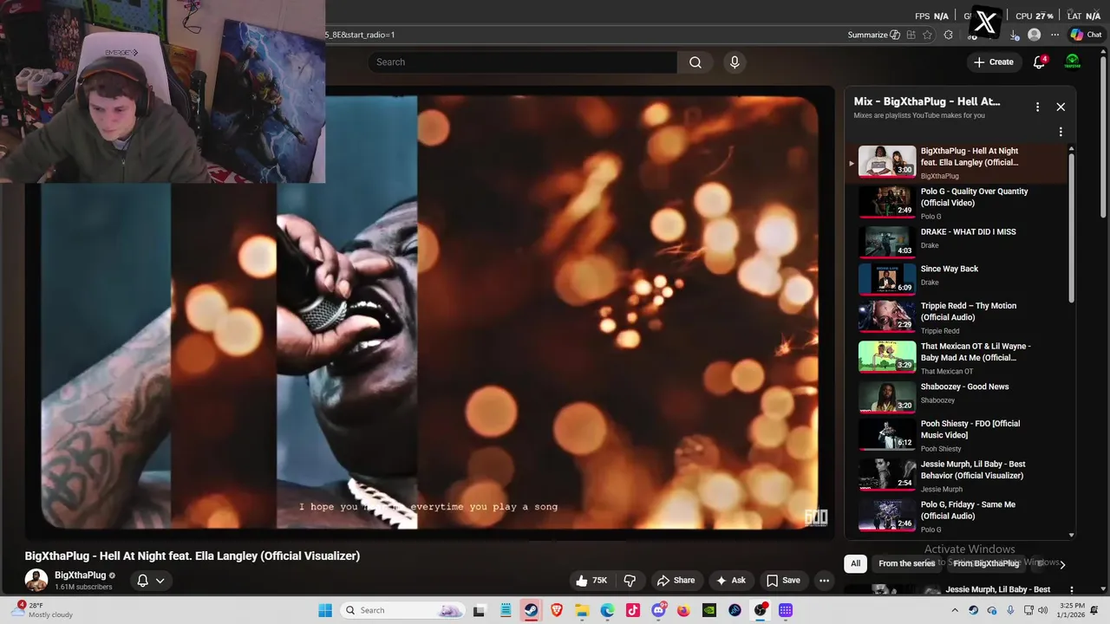The width and height of the screenshot is (1110, 624).
Task: Open Mix playlist header three-dot menu
Action: (x=1037, y=107)
